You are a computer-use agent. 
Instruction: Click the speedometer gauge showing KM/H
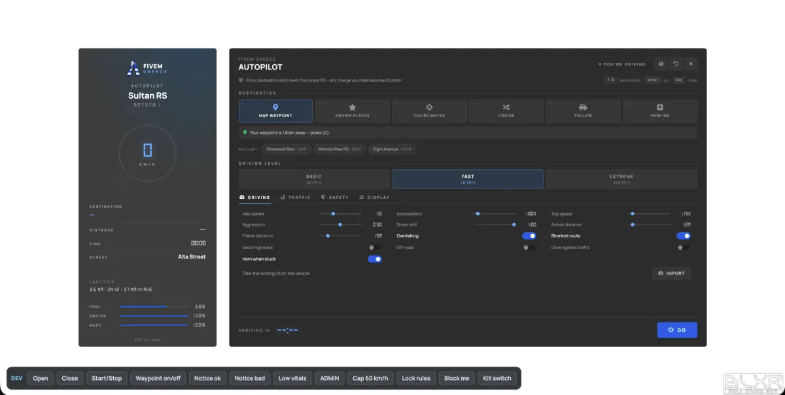coord(147,153)
